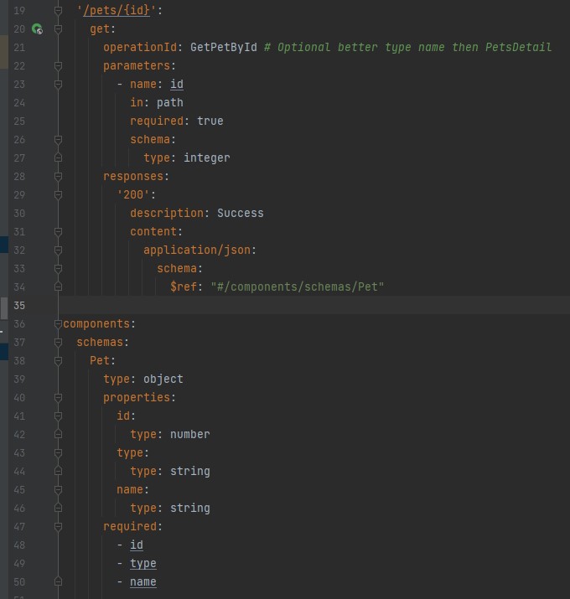The image size is (570, 599).
Task: Place the cursor on empty line 35
Action: tap(313, 305)
